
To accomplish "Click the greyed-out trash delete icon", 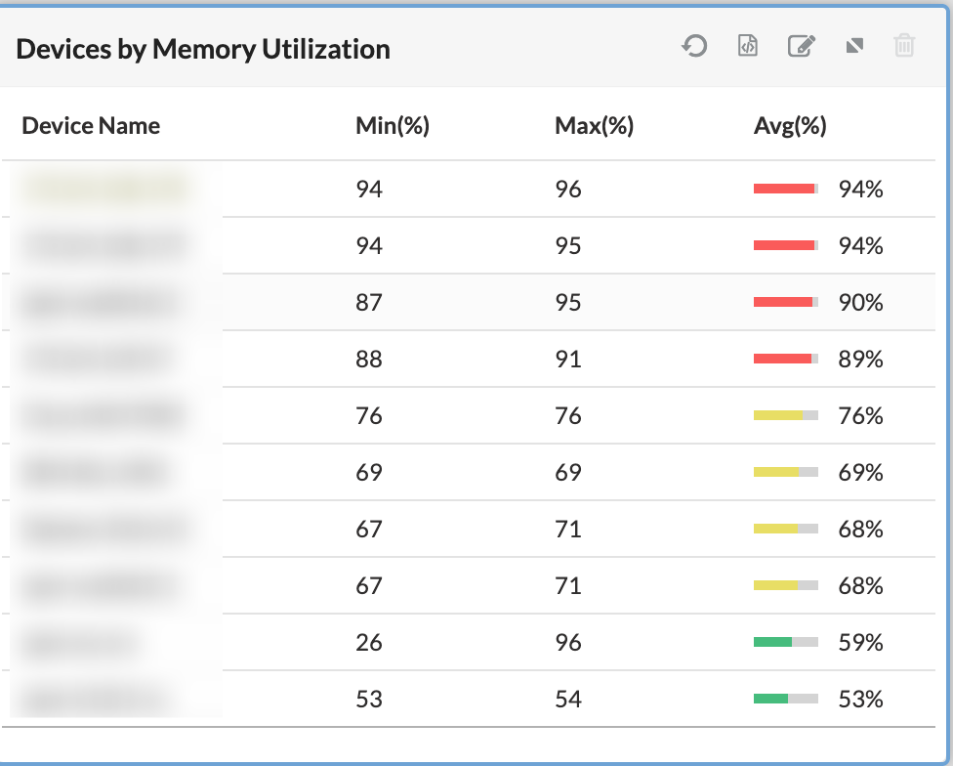I will pyautogui.click(x=904, y=46).
